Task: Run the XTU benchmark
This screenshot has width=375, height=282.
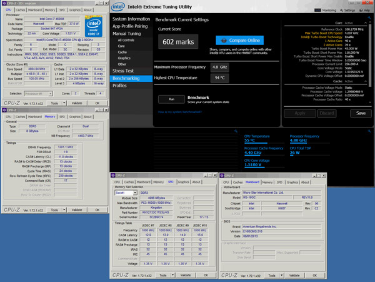Action: coord(171,99)
